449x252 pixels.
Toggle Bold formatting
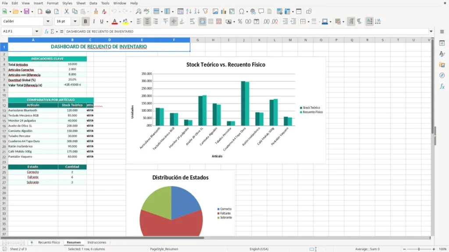tap(86, 21)
